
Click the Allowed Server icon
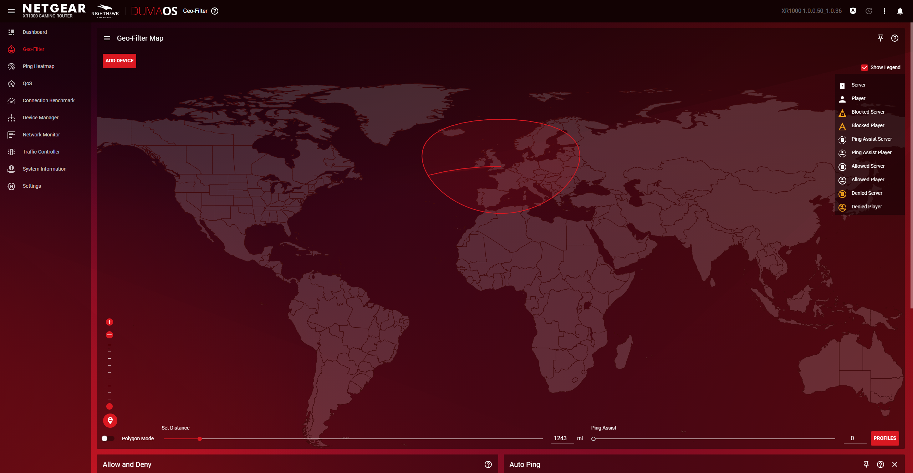click(842, 166)
